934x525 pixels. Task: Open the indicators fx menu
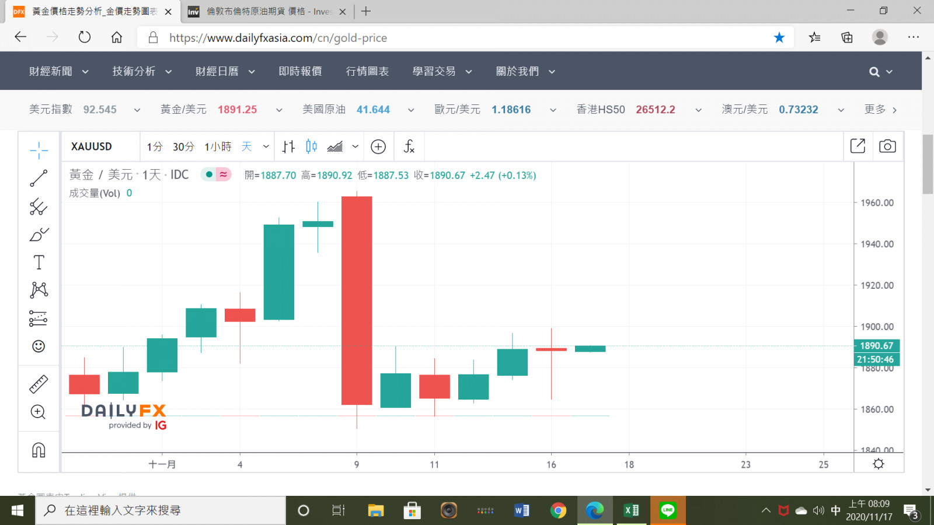409,146
